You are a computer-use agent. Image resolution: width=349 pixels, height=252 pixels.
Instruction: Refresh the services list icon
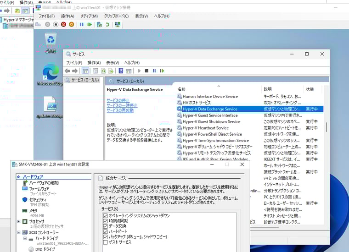click(x=103, y=71)
